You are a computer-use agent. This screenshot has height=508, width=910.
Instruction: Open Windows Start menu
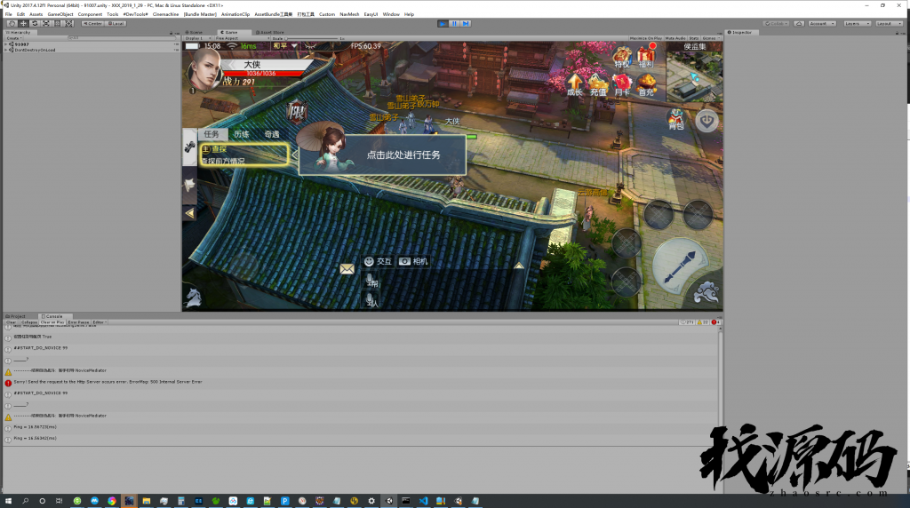(8, 501)
